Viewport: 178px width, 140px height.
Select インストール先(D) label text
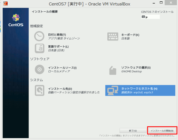[60, 89]
